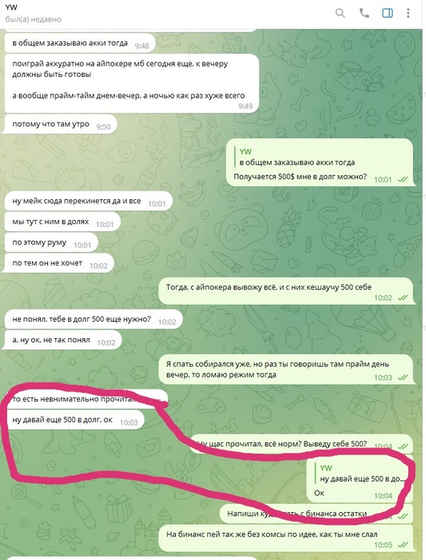Click the quoted reply "ну давай еще 500 в до..."
Viewport: 426px width, 560px height.
[x=362, y=474]
